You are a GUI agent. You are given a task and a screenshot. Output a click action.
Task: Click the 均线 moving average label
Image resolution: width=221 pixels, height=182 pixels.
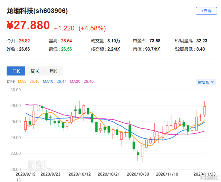(x=11, y=82)
